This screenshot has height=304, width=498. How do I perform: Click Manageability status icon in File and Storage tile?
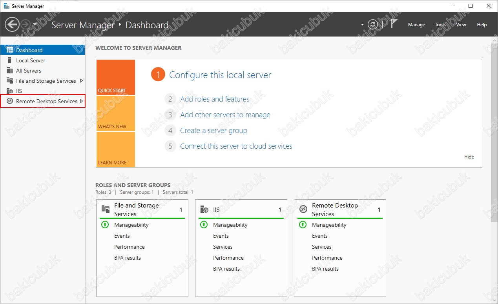105,225
